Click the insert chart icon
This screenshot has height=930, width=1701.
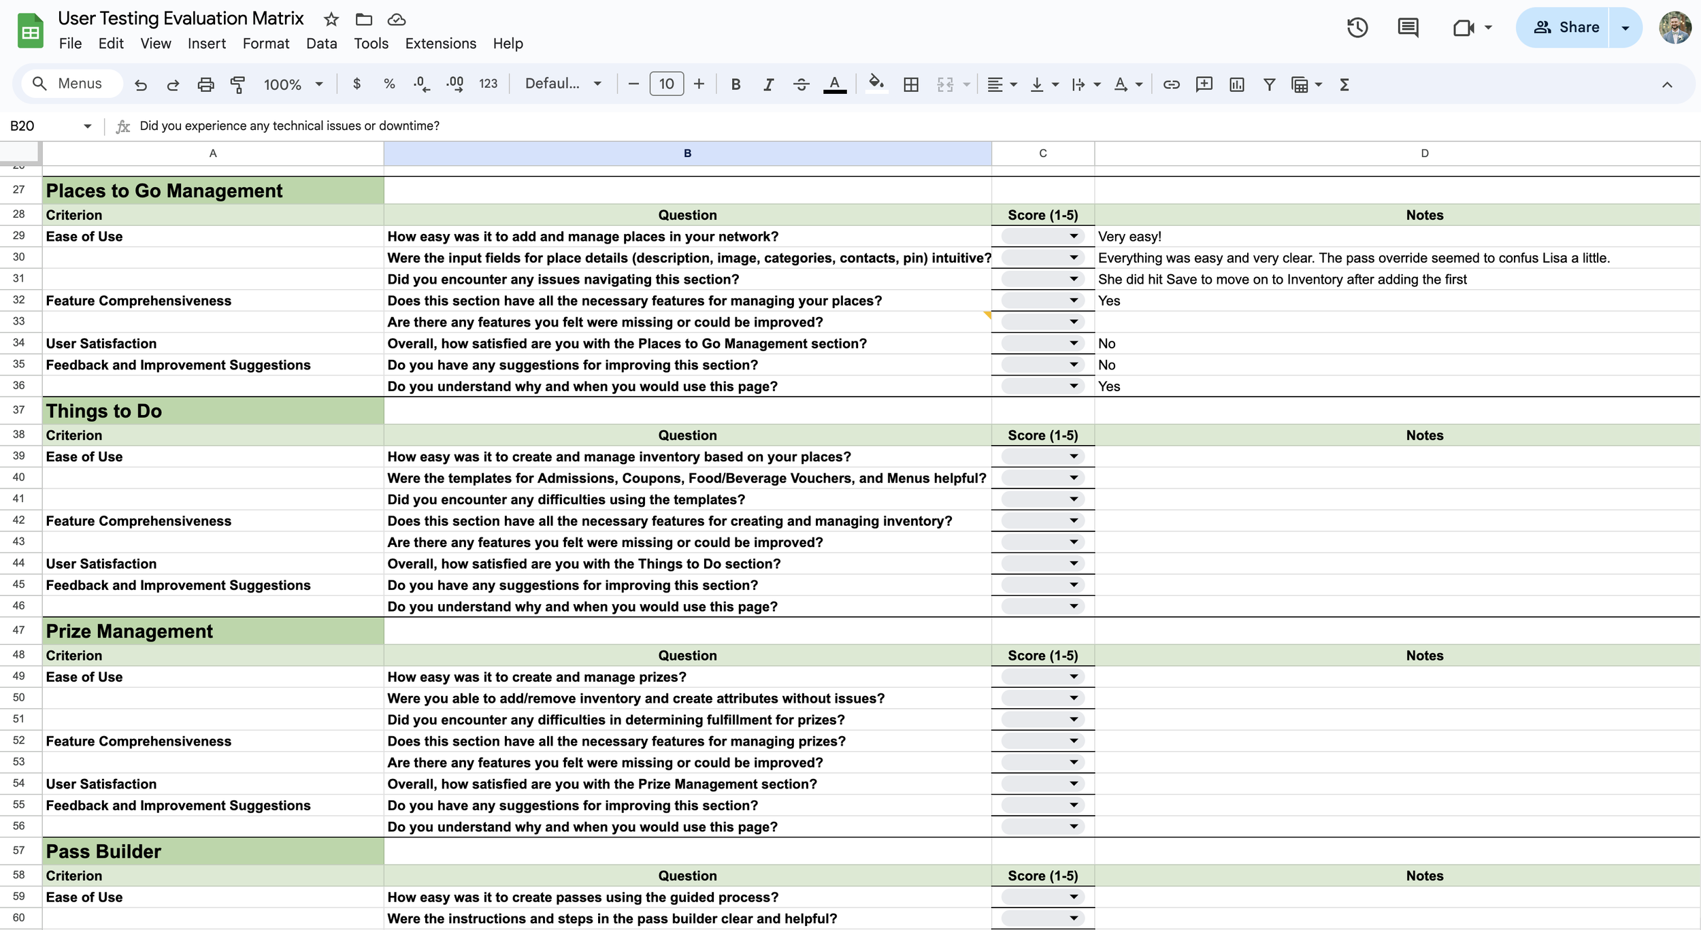click(1236, 84)
